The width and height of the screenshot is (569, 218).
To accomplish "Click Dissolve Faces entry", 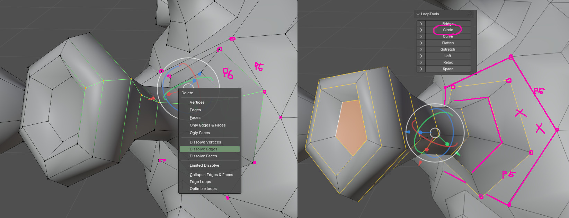I will click(x=210, y=156).
